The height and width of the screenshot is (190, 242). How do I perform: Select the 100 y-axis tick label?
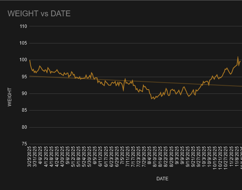coord(23,60)
